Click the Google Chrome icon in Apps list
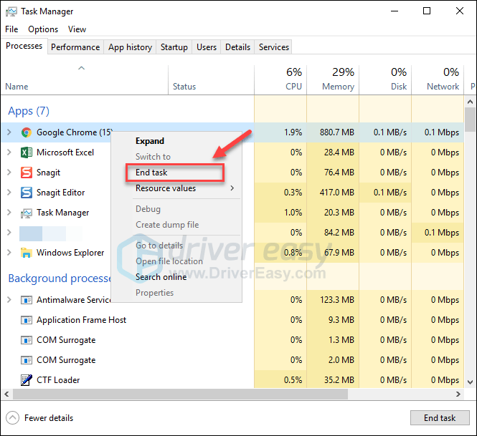This screenshot has width=477, height=436. 27,132
